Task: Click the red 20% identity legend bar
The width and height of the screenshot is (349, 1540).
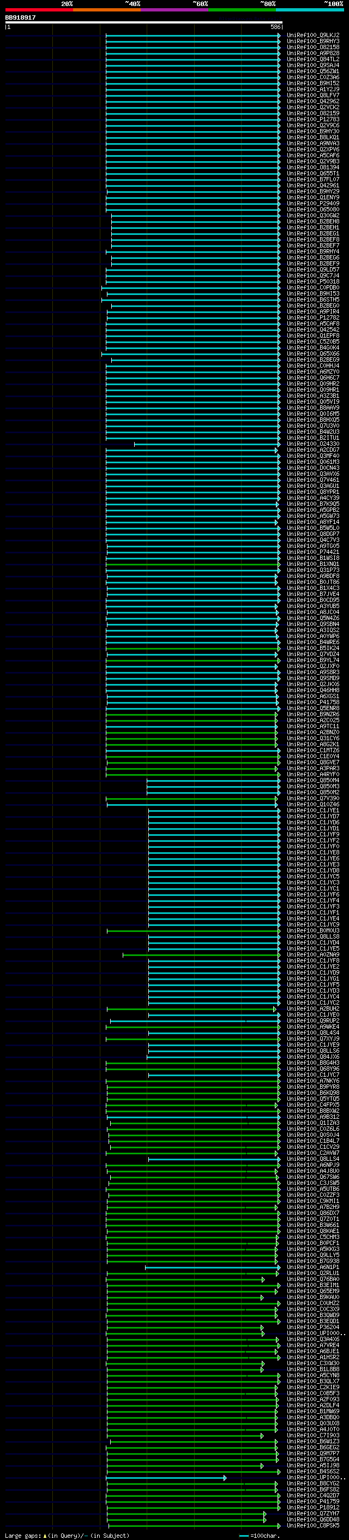Action: click(x=39, y=10)
